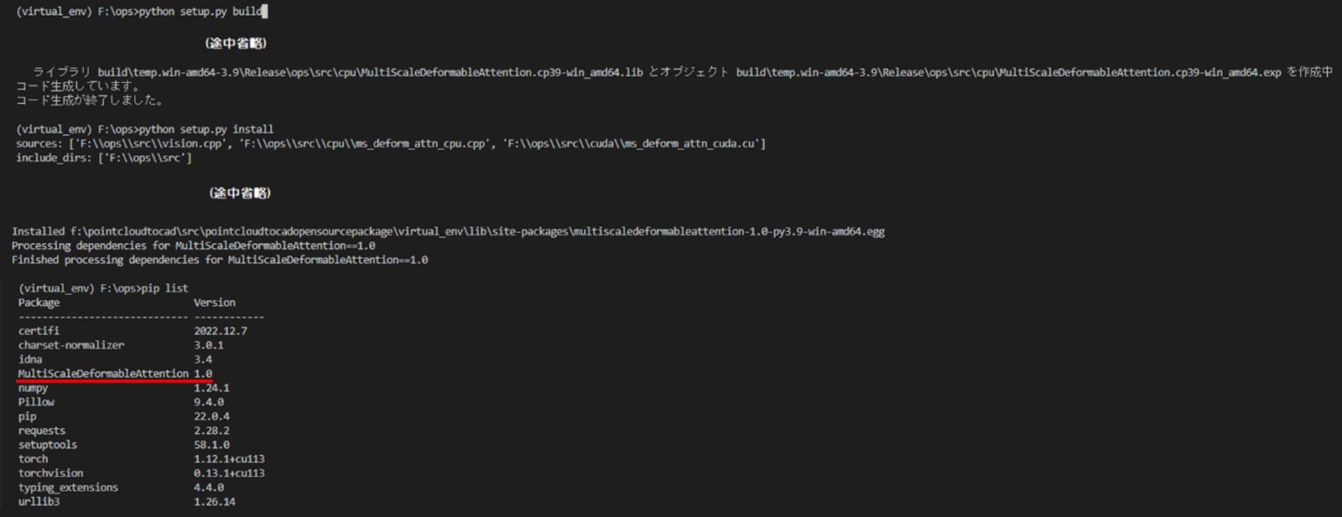The image size is (1342, 517).
Task: Click the numpy version 1.24.1
Action: (211, 388)
